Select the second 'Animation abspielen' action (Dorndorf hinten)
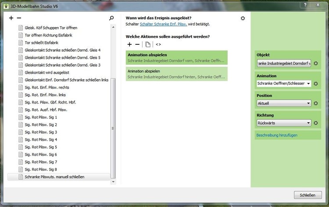The image size is (329, 207). (176, 74)
